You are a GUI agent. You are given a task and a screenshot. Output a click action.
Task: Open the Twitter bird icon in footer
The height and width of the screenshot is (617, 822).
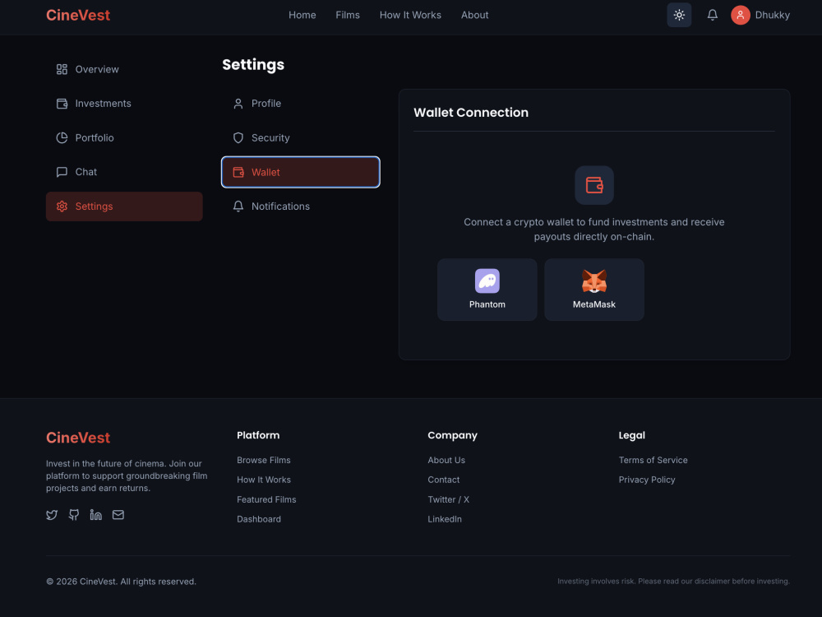click(52, 515)
